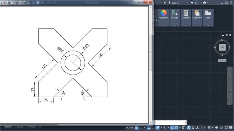
Task: Click S on the ViewCube compass
Action: (x=222, y=55)
